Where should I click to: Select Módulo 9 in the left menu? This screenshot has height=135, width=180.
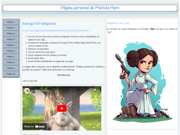pos(11,68)
